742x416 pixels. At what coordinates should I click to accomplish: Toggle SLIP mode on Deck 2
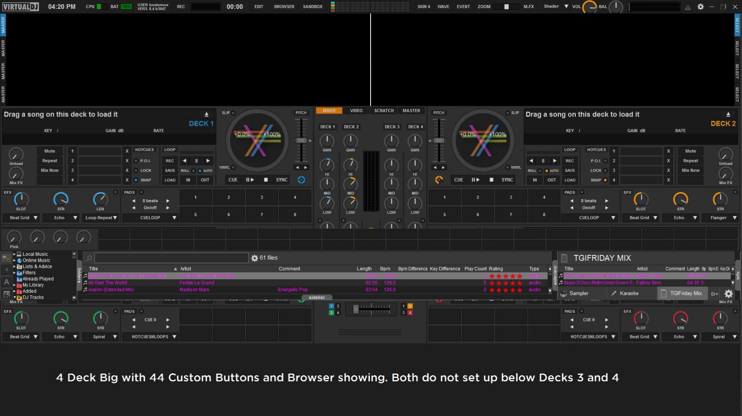(x=507, y=113)
